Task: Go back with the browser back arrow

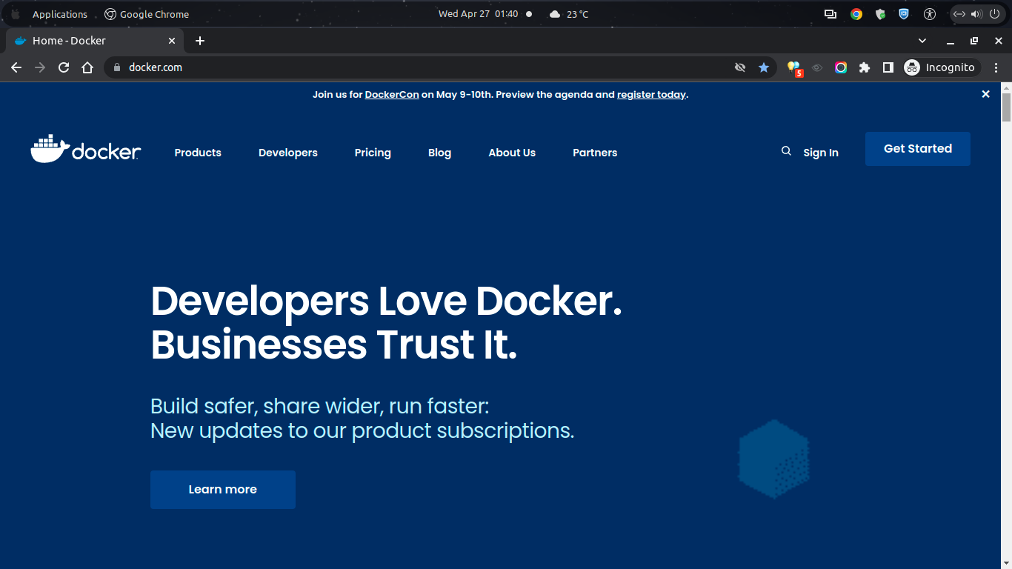Action: [16, 67]
